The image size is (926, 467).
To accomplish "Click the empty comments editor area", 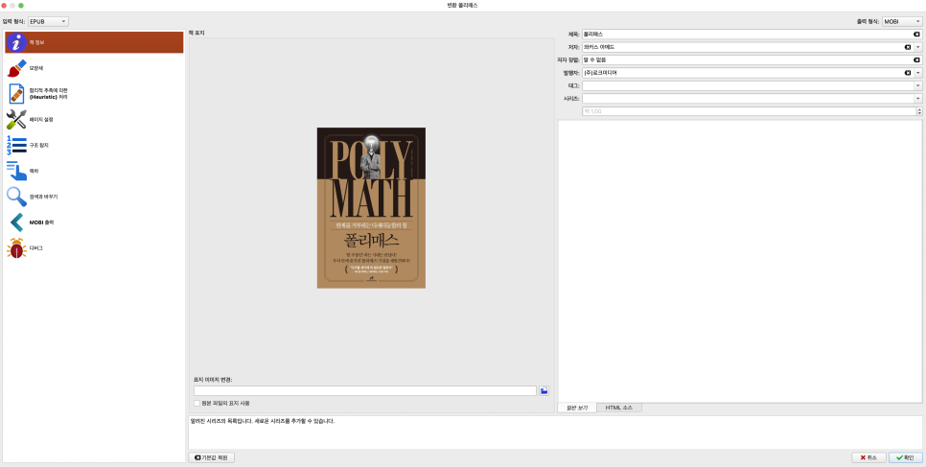I will pyautogui.click(x=740, y=261).
